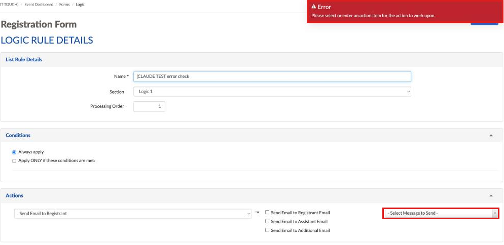Check Send Email to Additional Email

click(x=267, y=230)
